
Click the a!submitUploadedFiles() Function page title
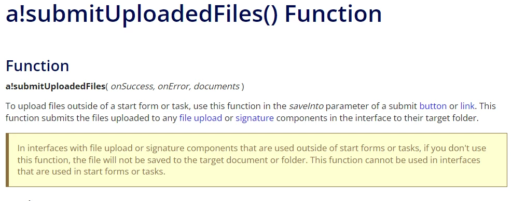194,14
